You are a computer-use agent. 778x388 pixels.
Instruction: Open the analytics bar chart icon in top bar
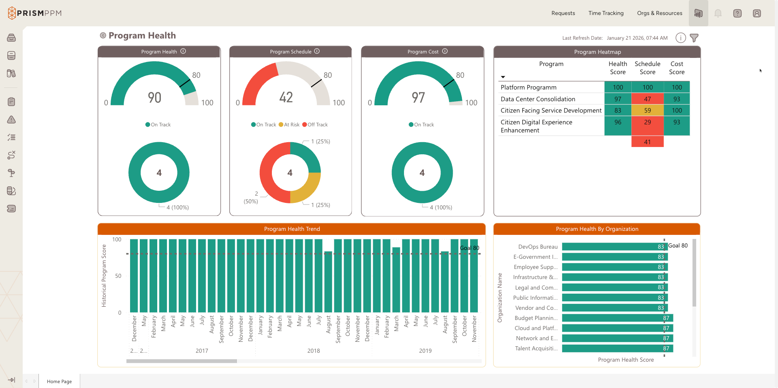click(698, 13)
